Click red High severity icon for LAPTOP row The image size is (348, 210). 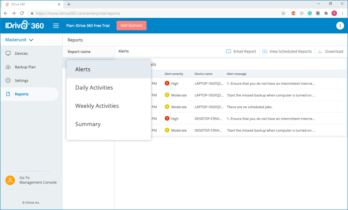tap(167, 83)
